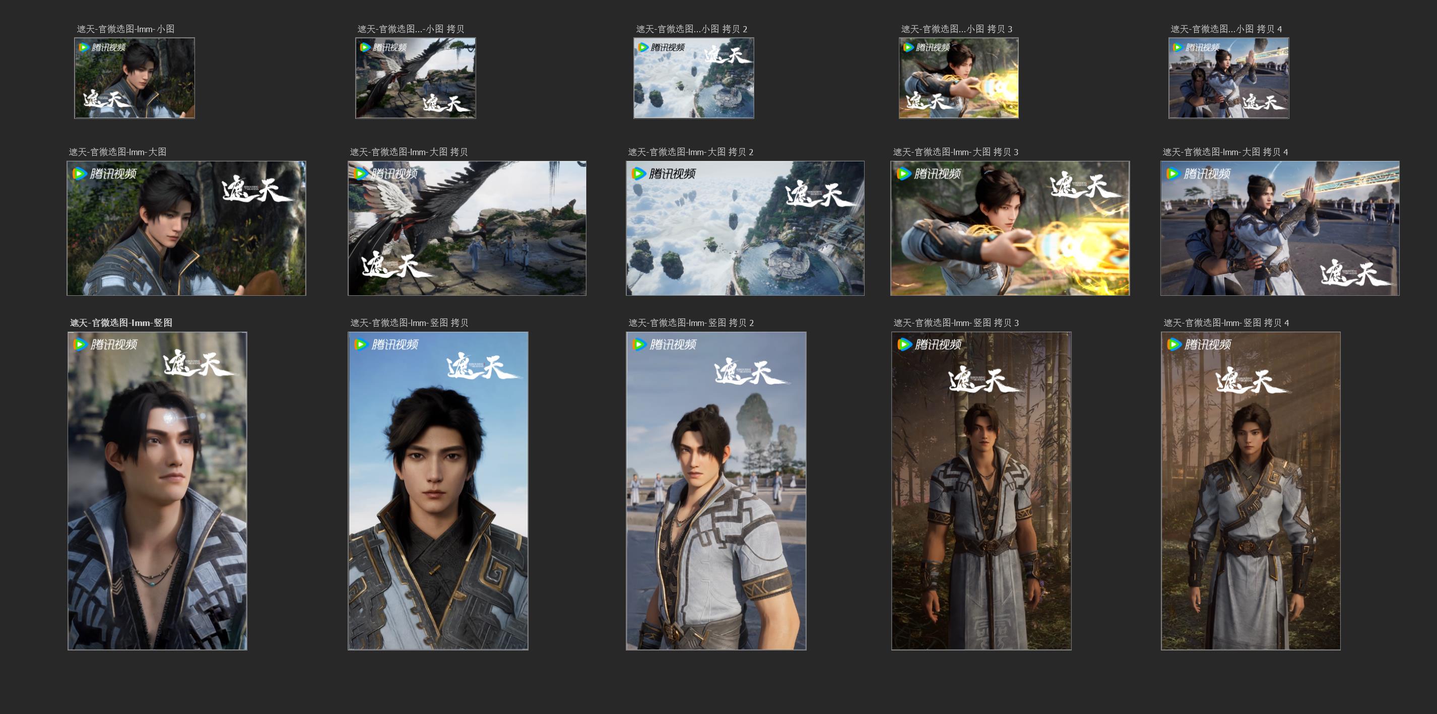
Task: Click the label 遮天-官微选图-lmm-大图 拷贝 4
Action: pyautogui.click(x=1225, y=152)
